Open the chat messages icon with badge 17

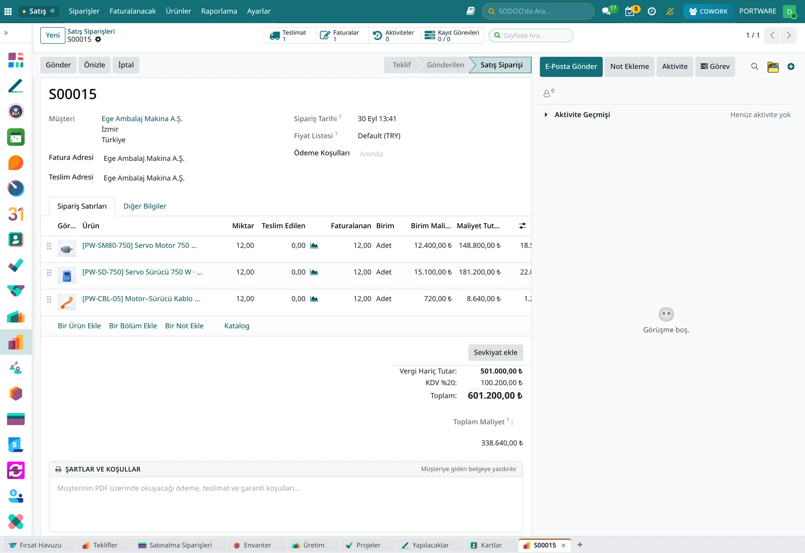point(607,11)
